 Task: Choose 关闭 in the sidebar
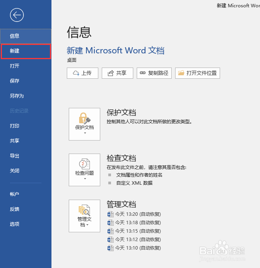pyautogui.click(x=26, y=170)
